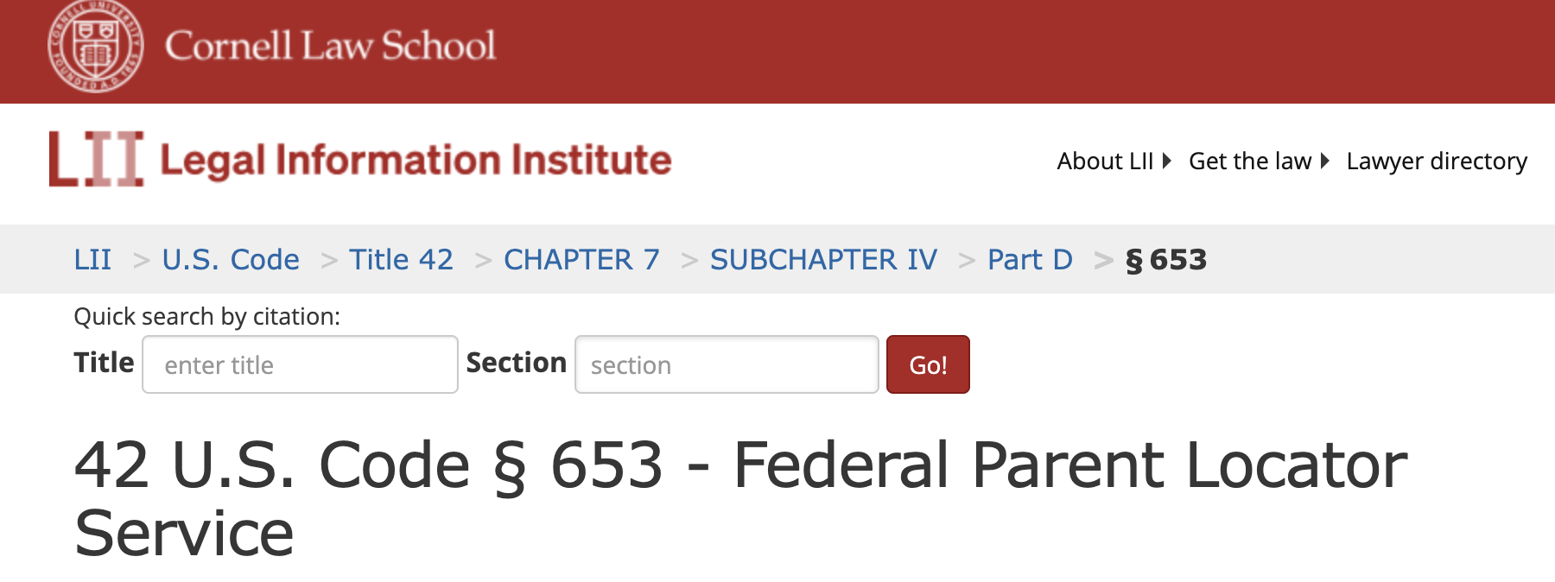Click the Cornell University seal icon
The image size is (1555, 582).
coord(95,47)
